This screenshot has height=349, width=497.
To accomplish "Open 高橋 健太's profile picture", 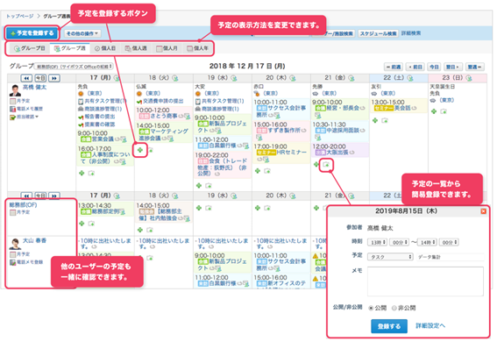I will (15, 90).
